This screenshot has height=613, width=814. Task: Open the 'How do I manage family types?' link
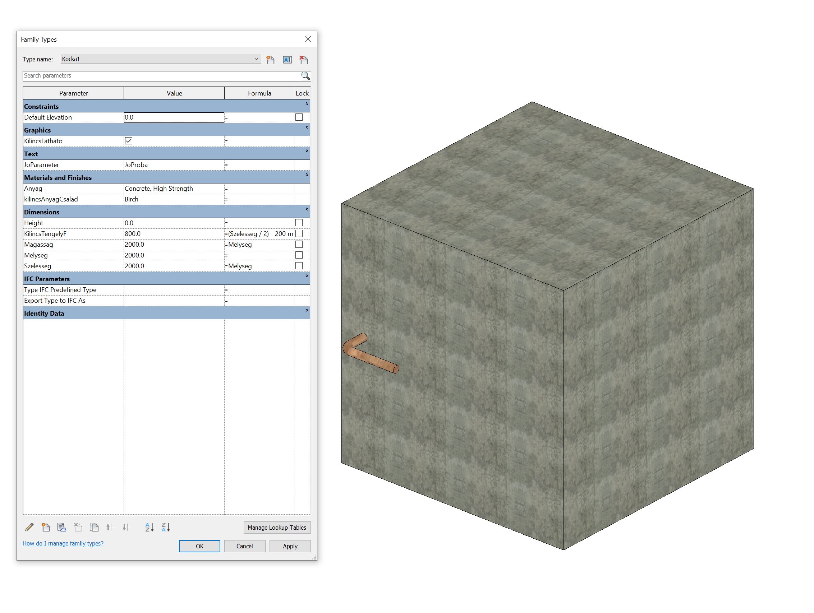click(63, 543)
